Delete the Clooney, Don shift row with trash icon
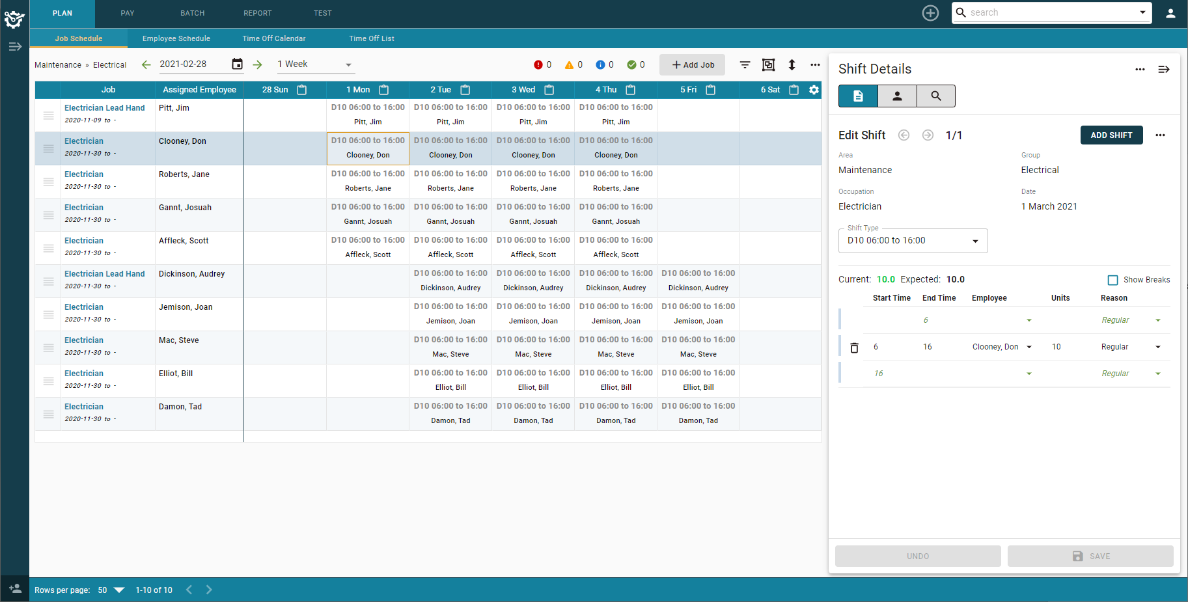1188x602 pixels. pyautogui.click(x=854, y=347)
